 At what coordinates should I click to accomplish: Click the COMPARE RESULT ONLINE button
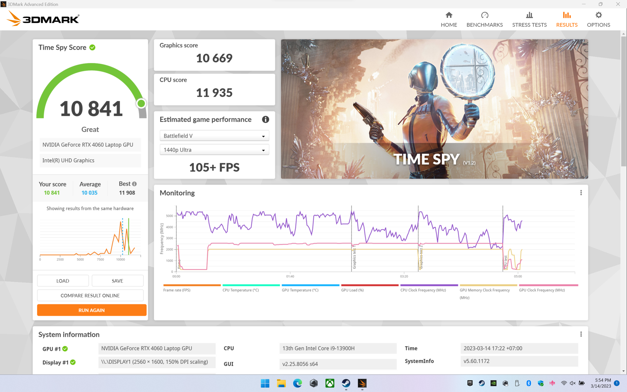pos(90,296)
